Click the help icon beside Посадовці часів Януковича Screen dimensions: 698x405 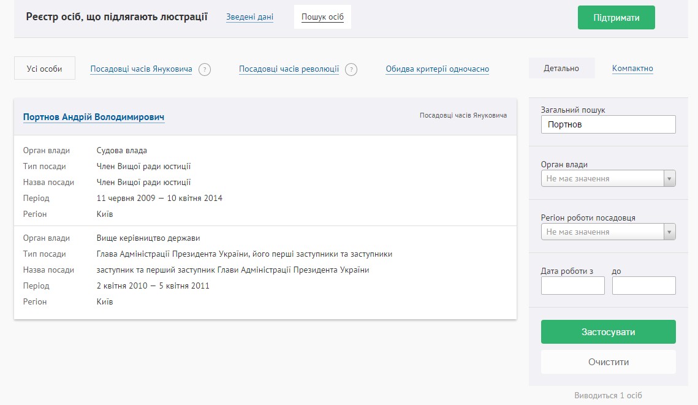(205, 69)
